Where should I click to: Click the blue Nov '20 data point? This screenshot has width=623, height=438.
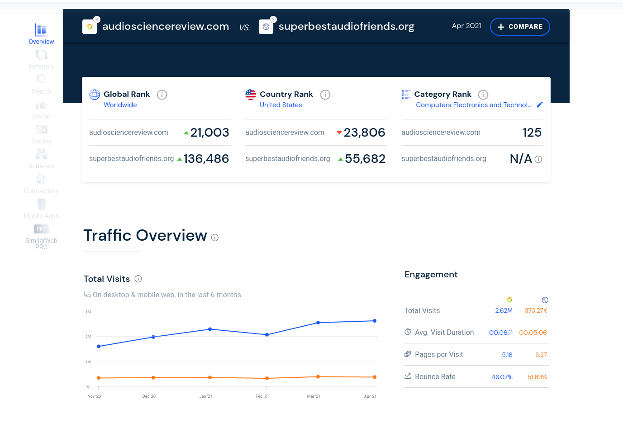(99, 347)
